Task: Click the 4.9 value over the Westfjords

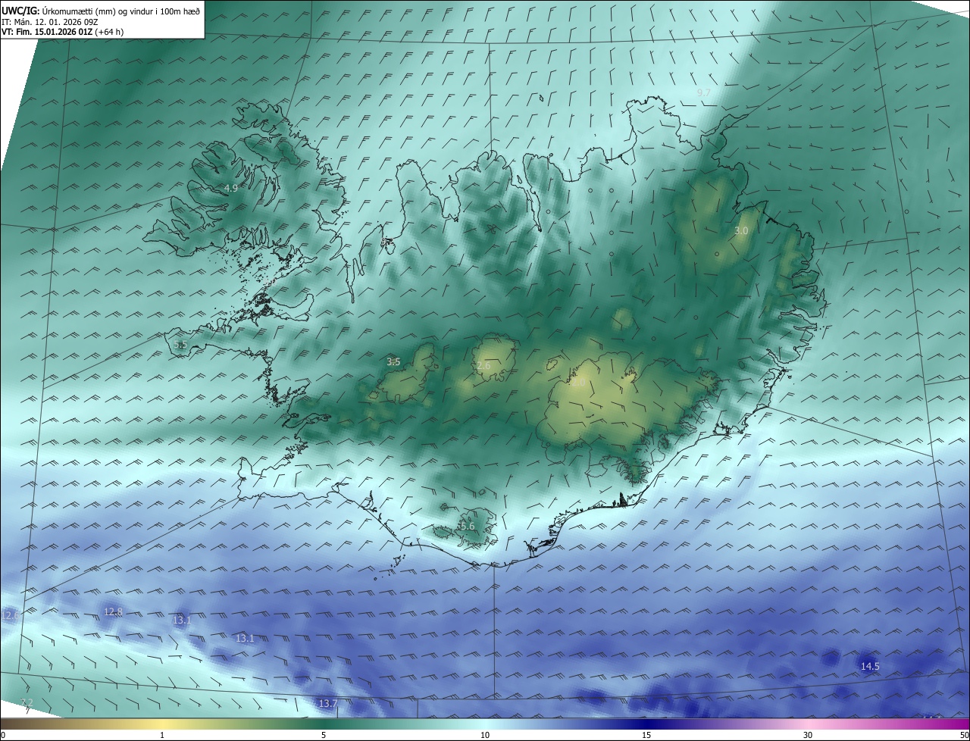Action: click(231, 188)
